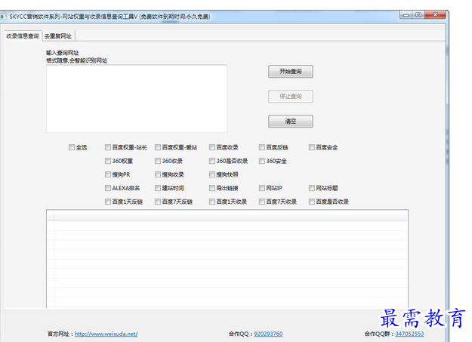Check the 百度1天收录 option

(x=212, y=202)
